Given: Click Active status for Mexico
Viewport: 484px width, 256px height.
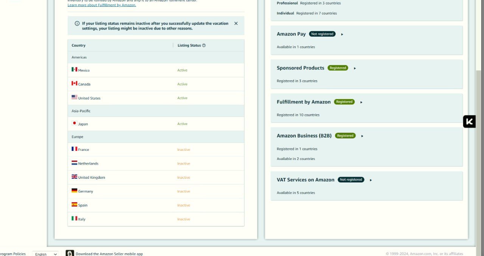Looking at the screenshot, I should [x=182, y=70].
